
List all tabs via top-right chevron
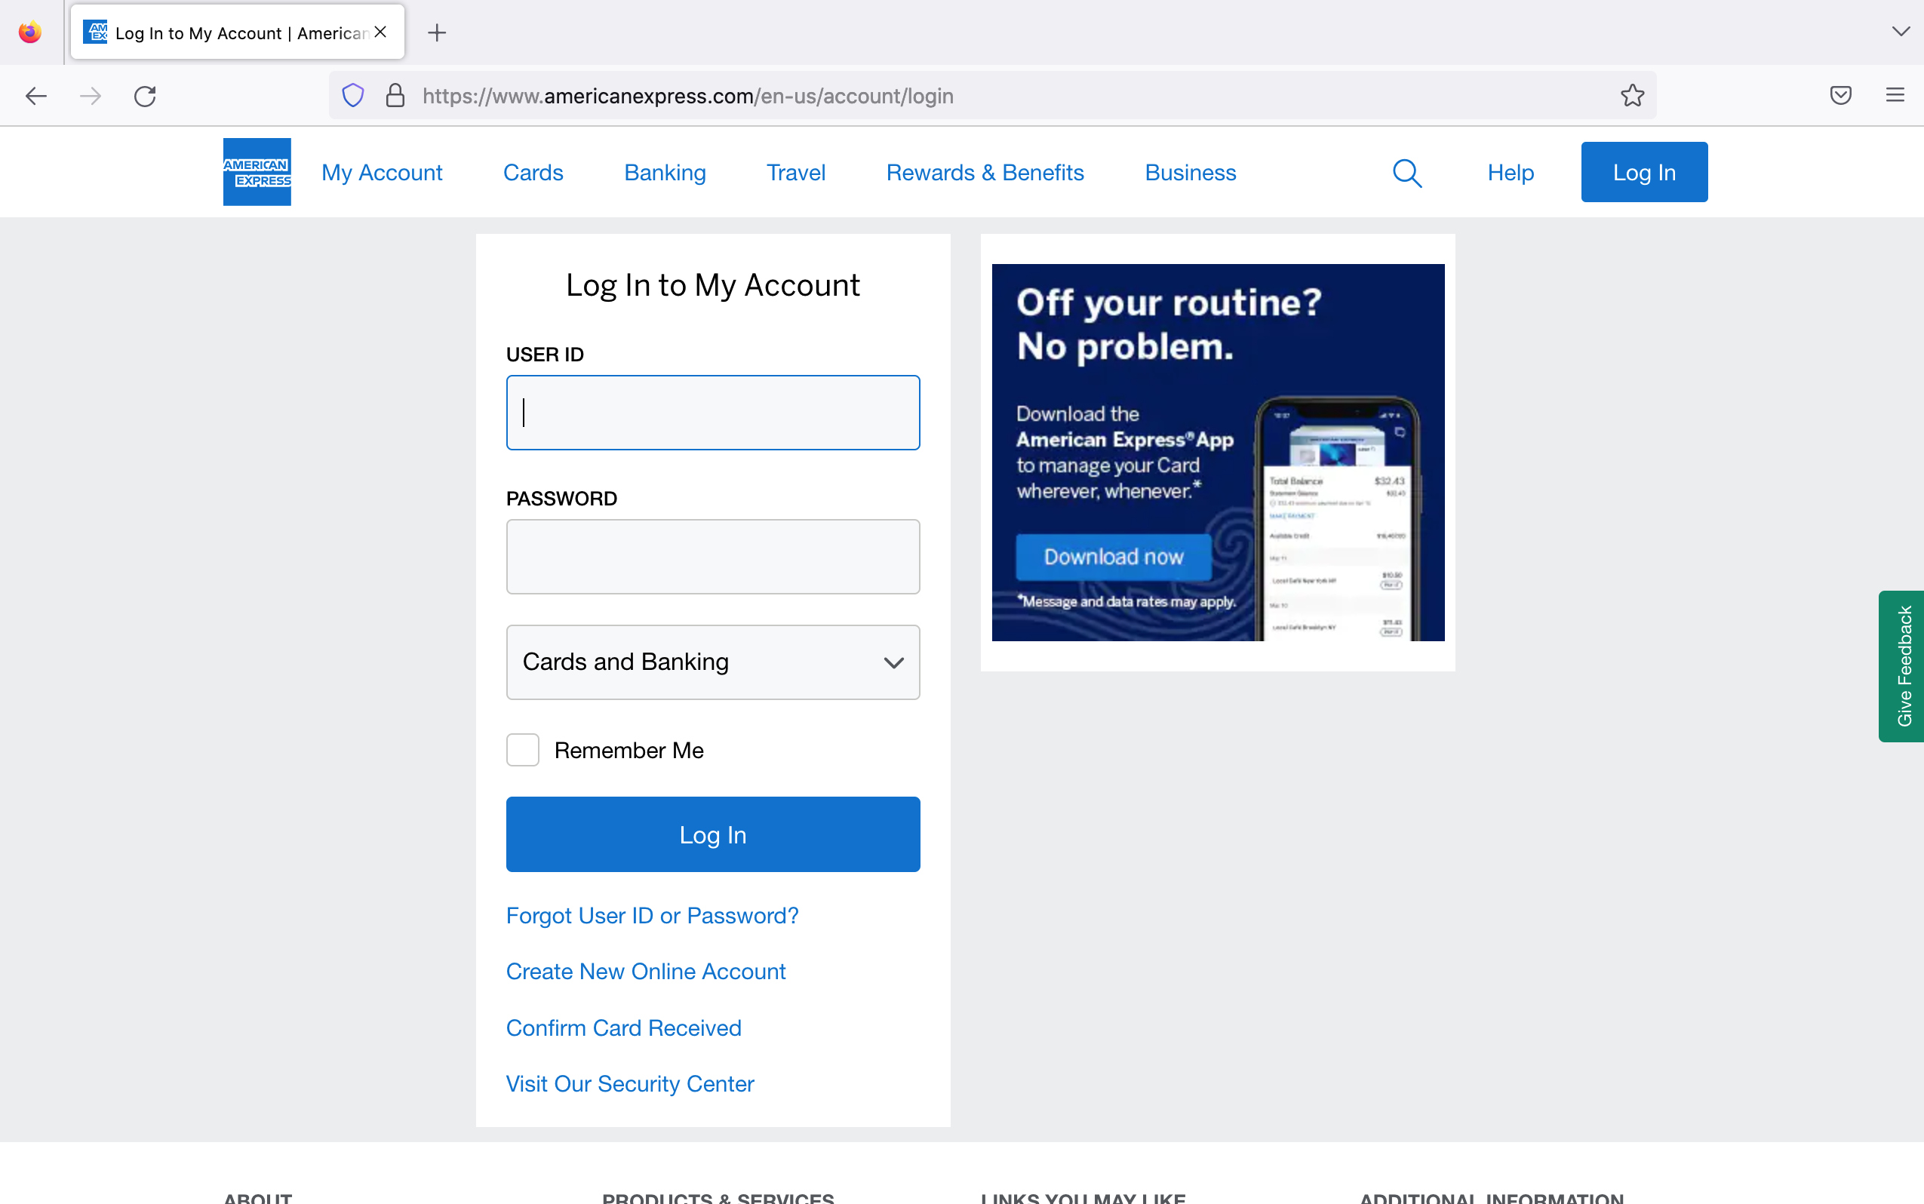(x=1900, y=32)
